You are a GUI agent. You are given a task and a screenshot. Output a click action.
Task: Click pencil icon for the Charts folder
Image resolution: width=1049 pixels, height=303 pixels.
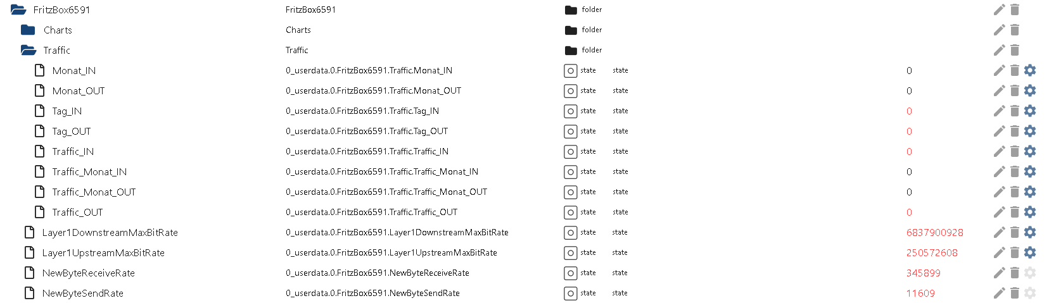click(999, 30)
